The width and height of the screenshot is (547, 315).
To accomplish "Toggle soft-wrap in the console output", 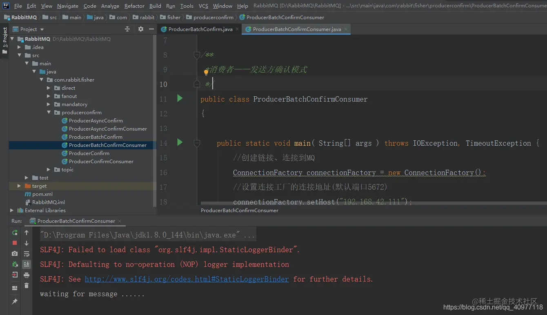I will point(27,254).
